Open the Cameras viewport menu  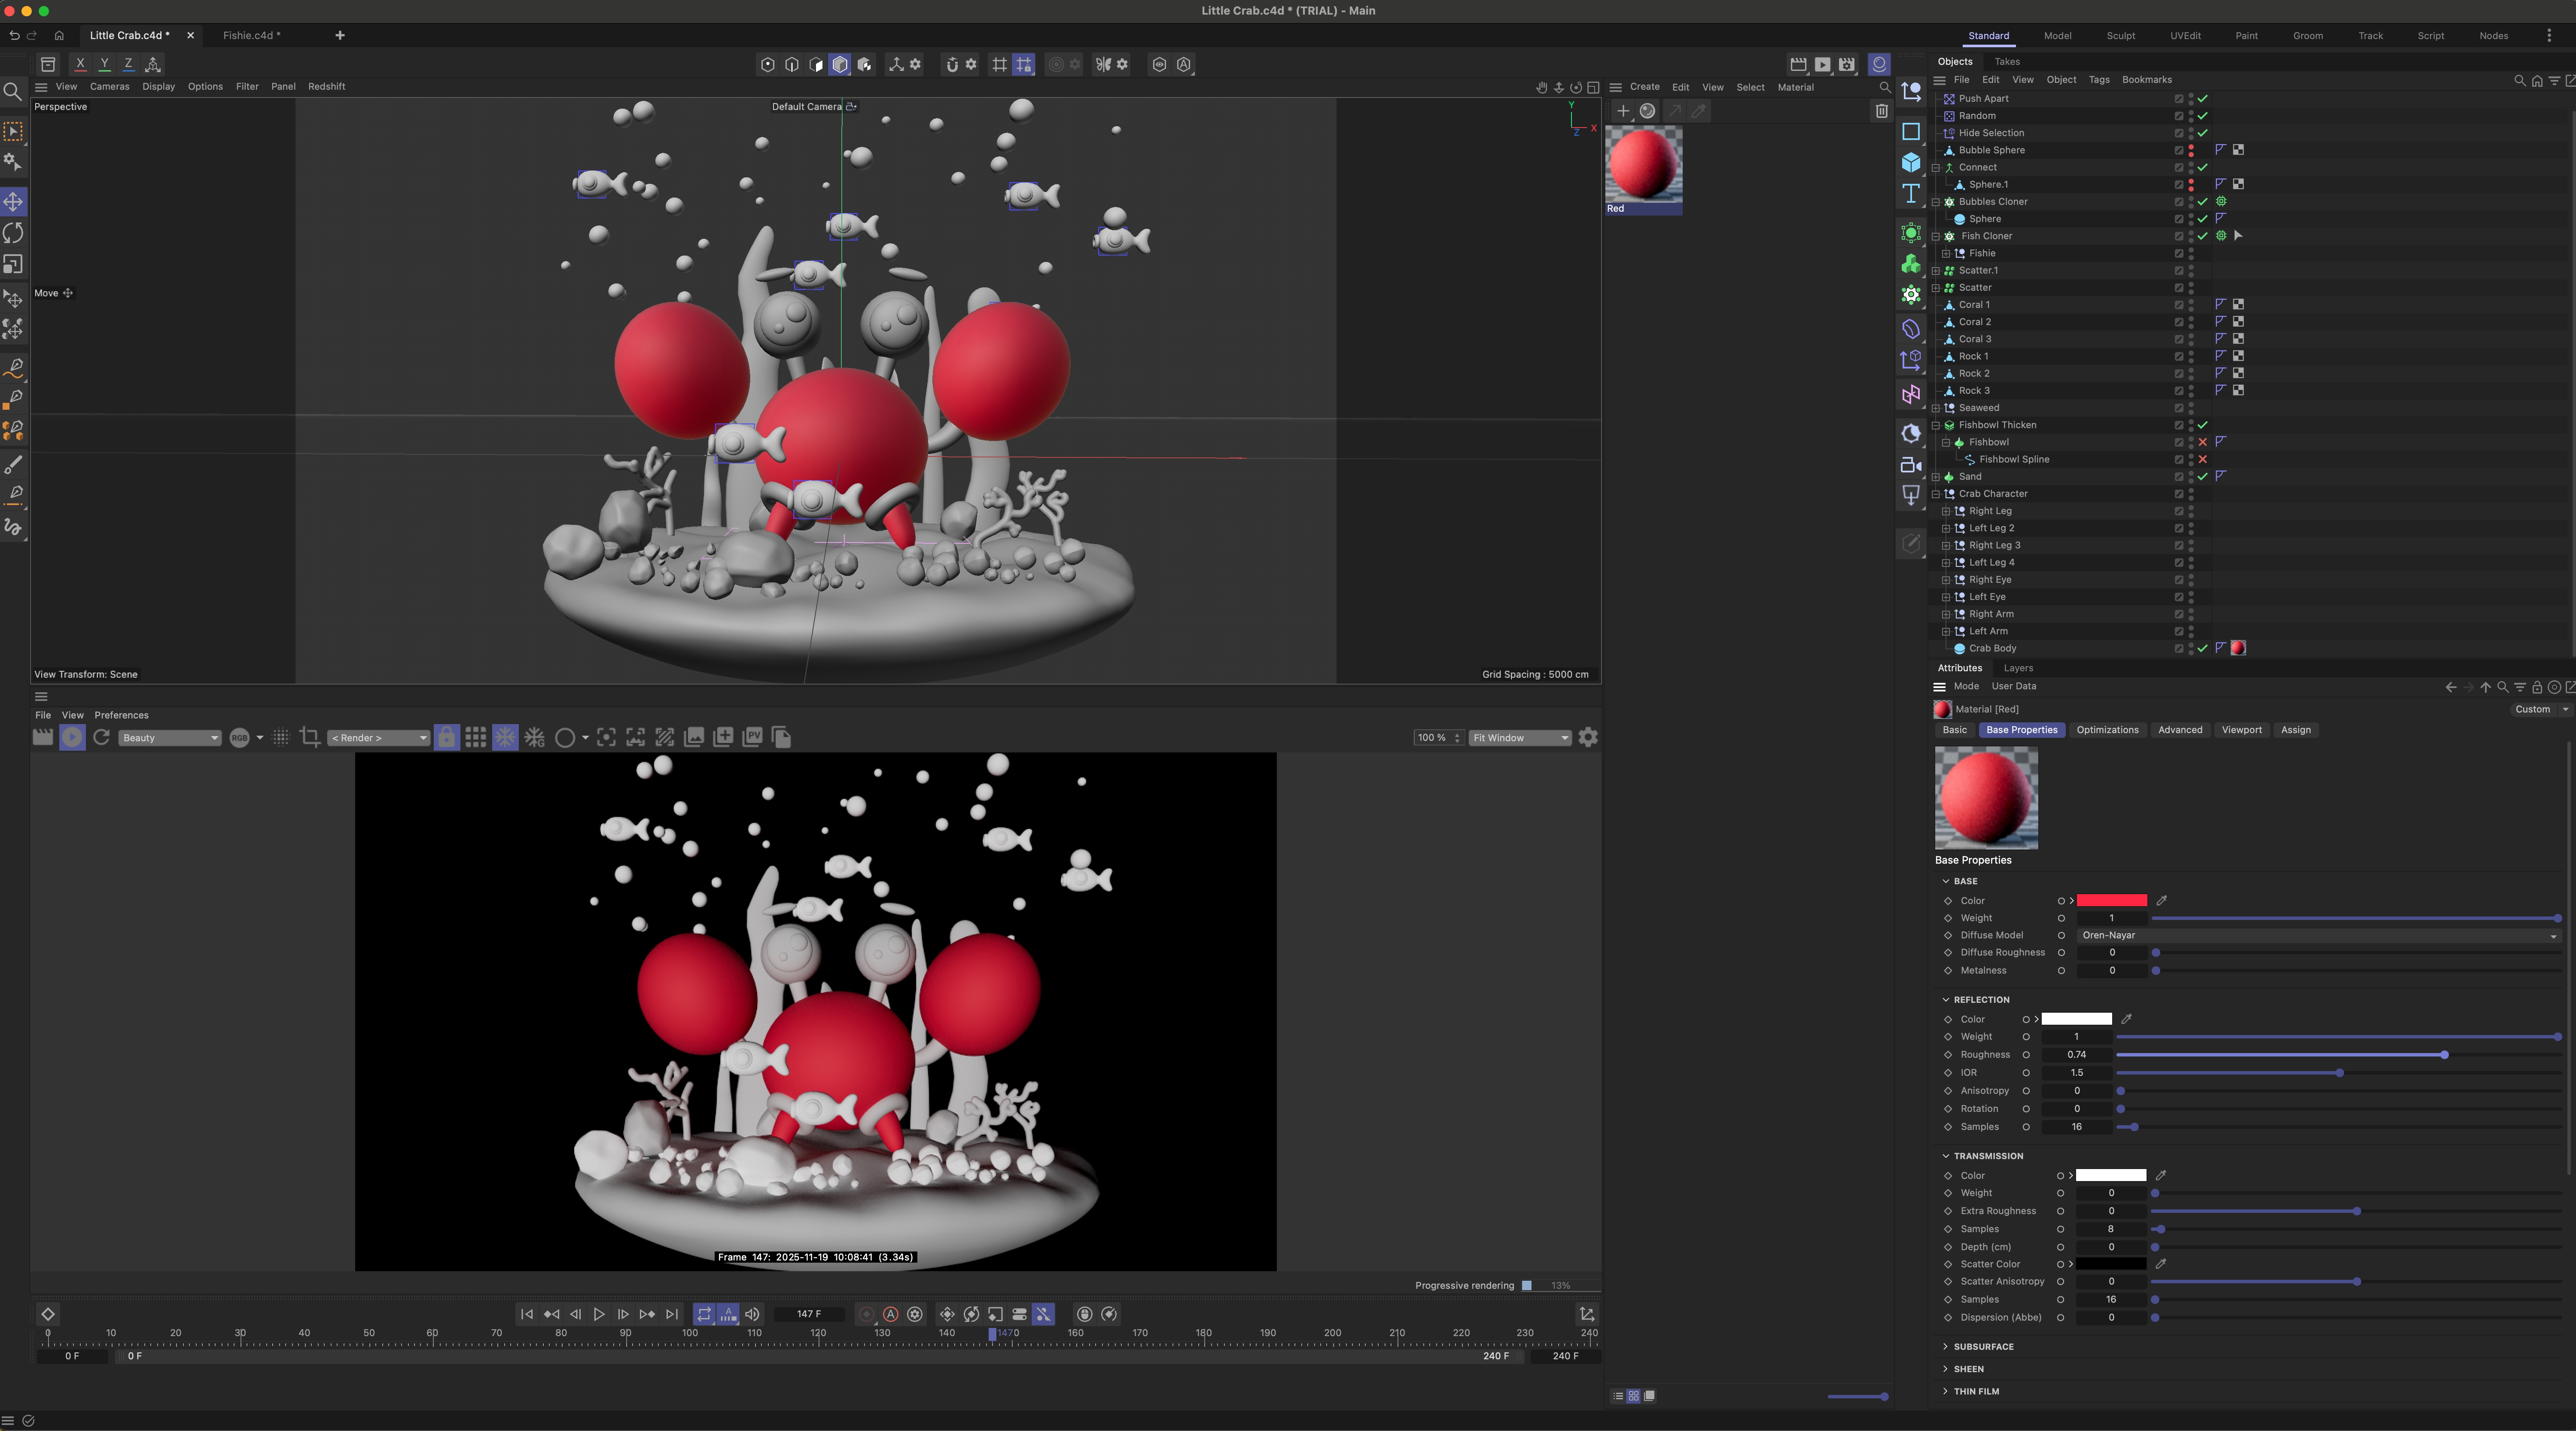(110, 87)
